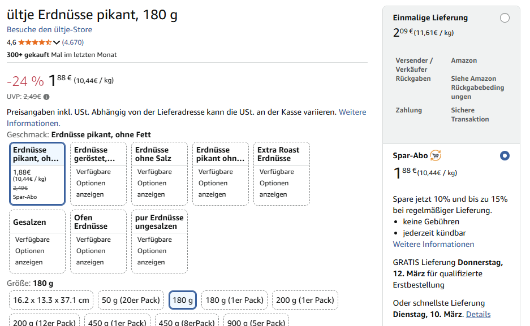The image size is (530, 326).
Task: Open Weitere Informationen under Spar-Abo
Action: coord(433,244)
